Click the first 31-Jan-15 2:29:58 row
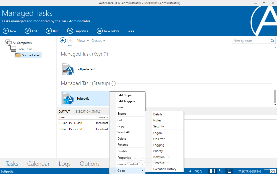This screenshot has height=174, width=277. coord(70,123)
